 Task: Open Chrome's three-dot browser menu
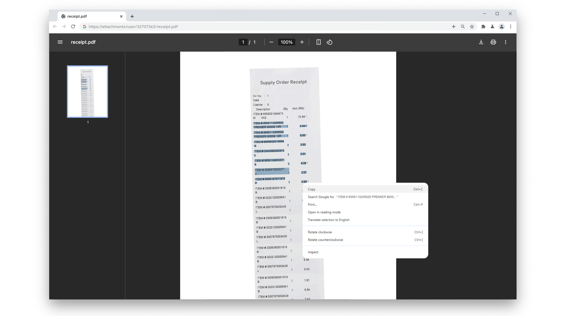tap(510, 26)
